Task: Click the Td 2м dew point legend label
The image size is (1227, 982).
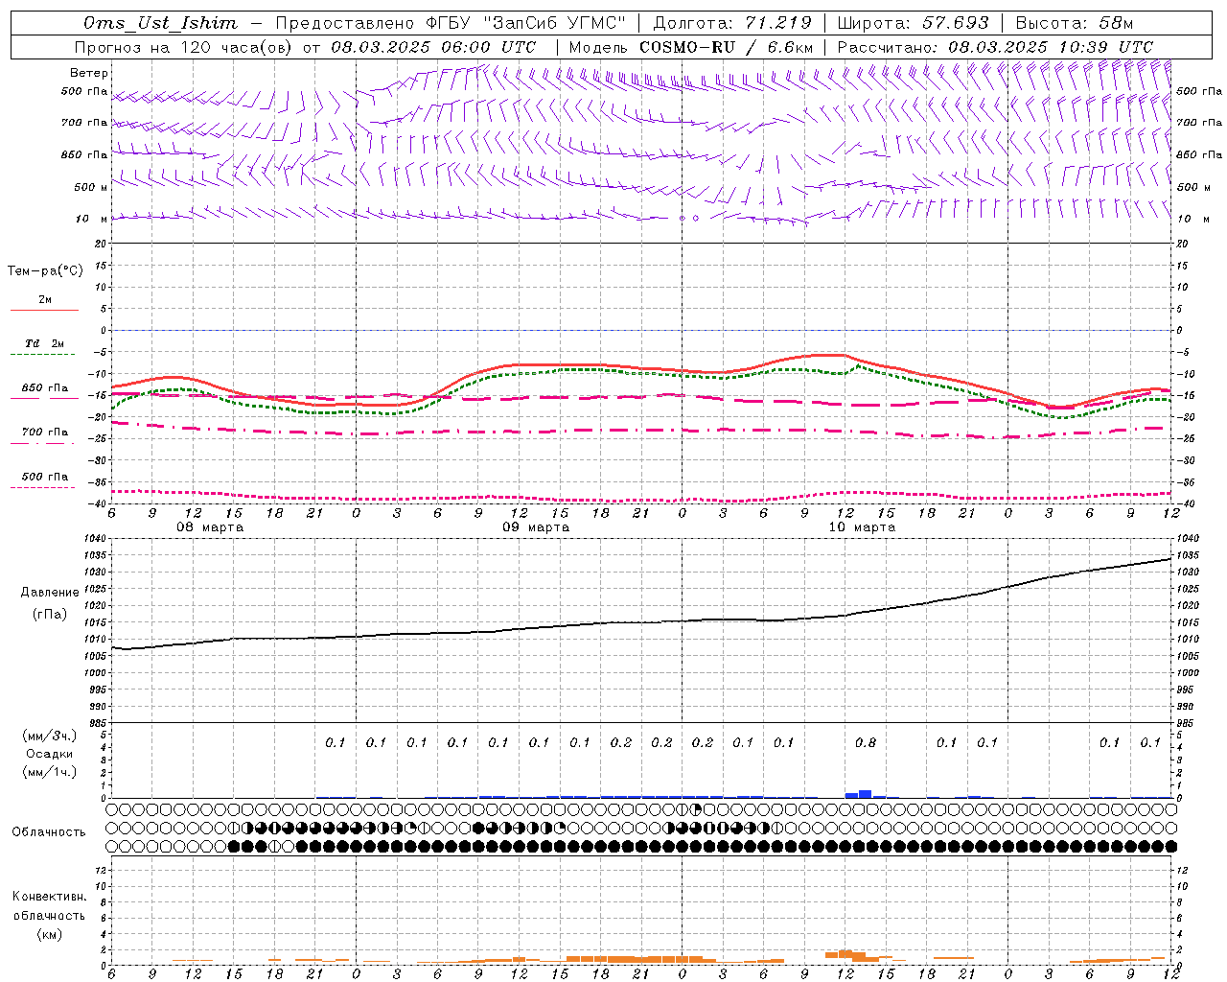Action: [45, 343]
